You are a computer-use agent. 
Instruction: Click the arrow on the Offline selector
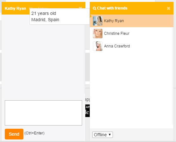[110, 135]
